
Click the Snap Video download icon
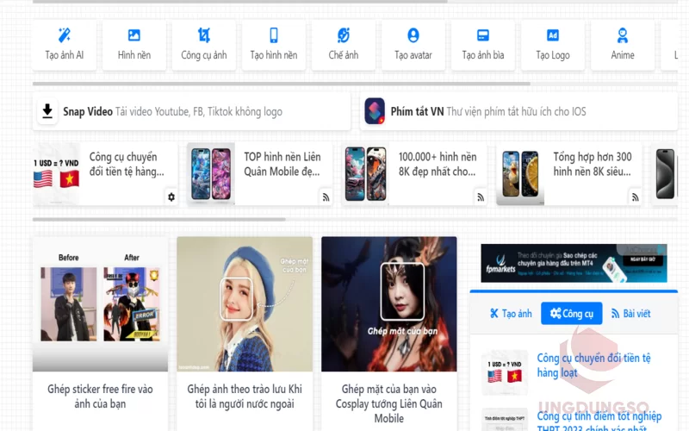coord(47,111)
